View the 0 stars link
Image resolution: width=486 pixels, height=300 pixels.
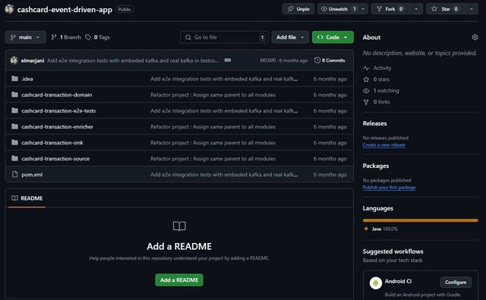381,79
